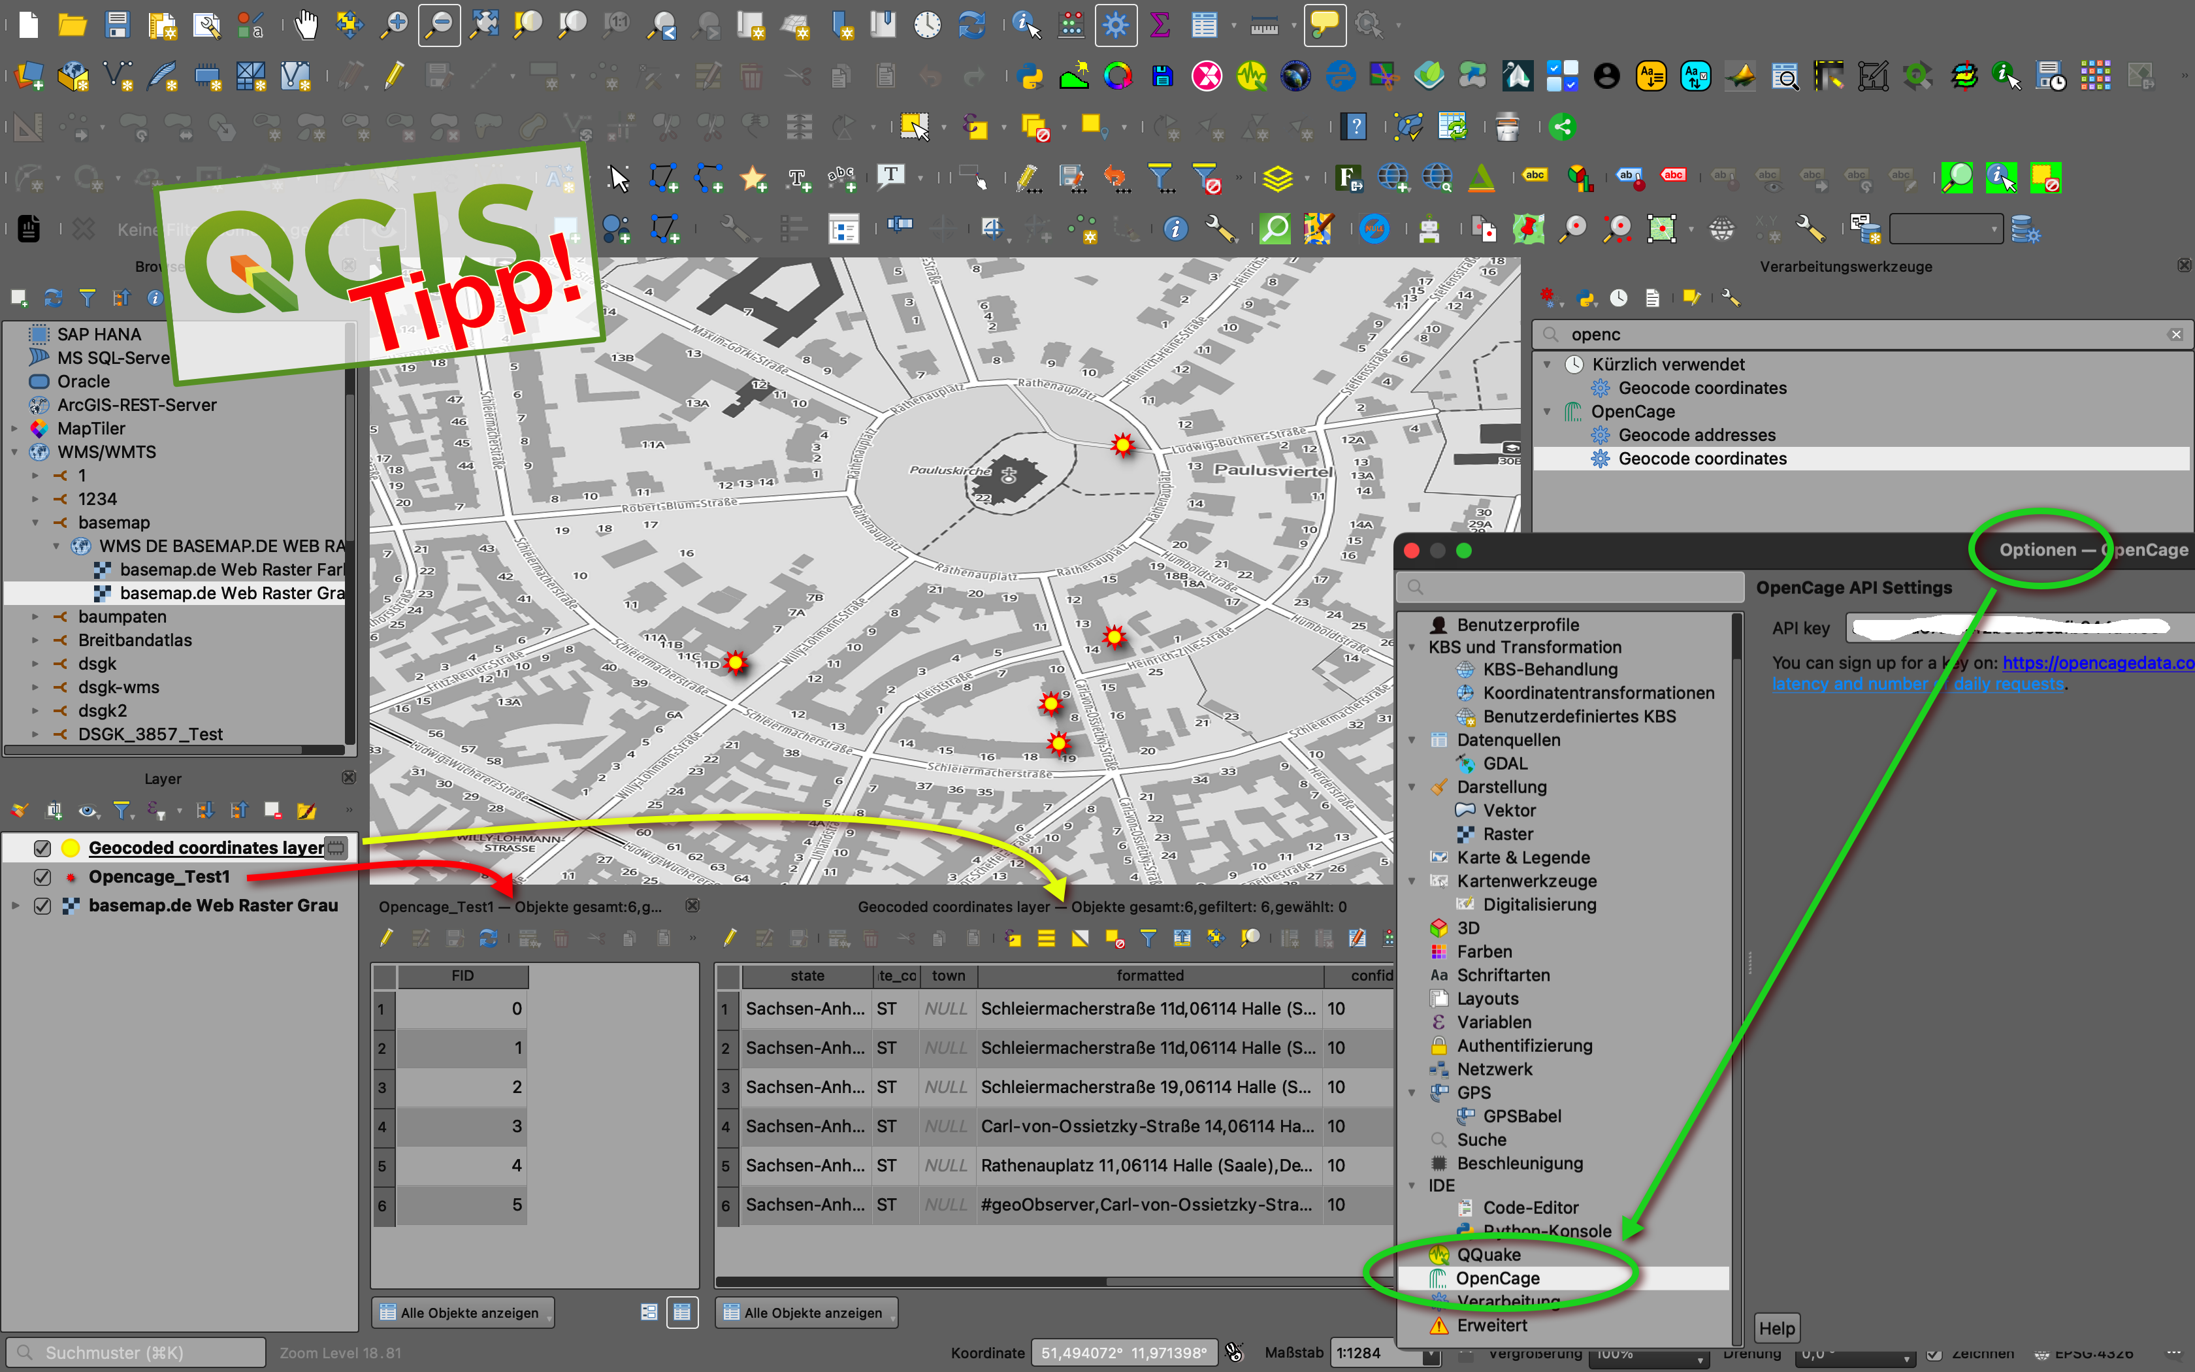Screen dimensions: 2195x1372
Task: Toggle the Map Tips speech bubble icon
Action: coord(1324,25)
